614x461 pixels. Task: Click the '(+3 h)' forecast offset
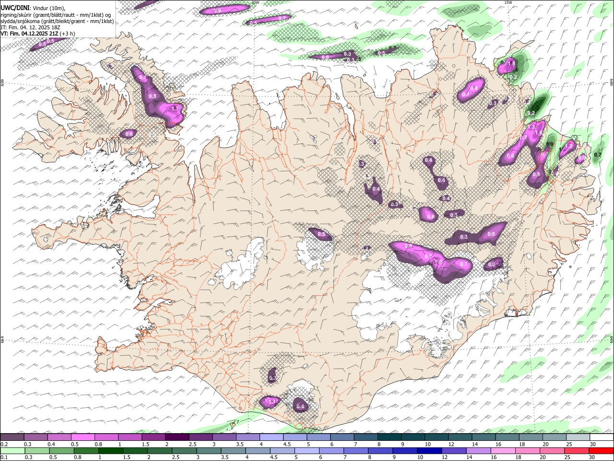67,34
